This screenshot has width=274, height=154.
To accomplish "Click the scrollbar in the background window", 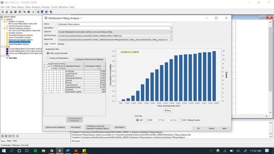I will [270, 59].
